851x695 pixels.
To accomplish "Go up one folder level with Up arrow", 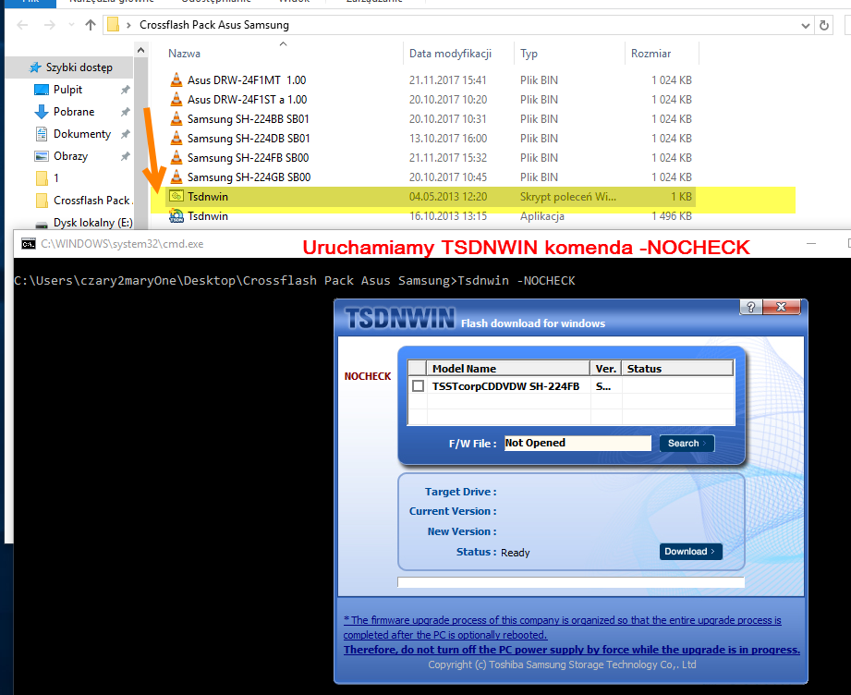I will [x=91, y=25].
